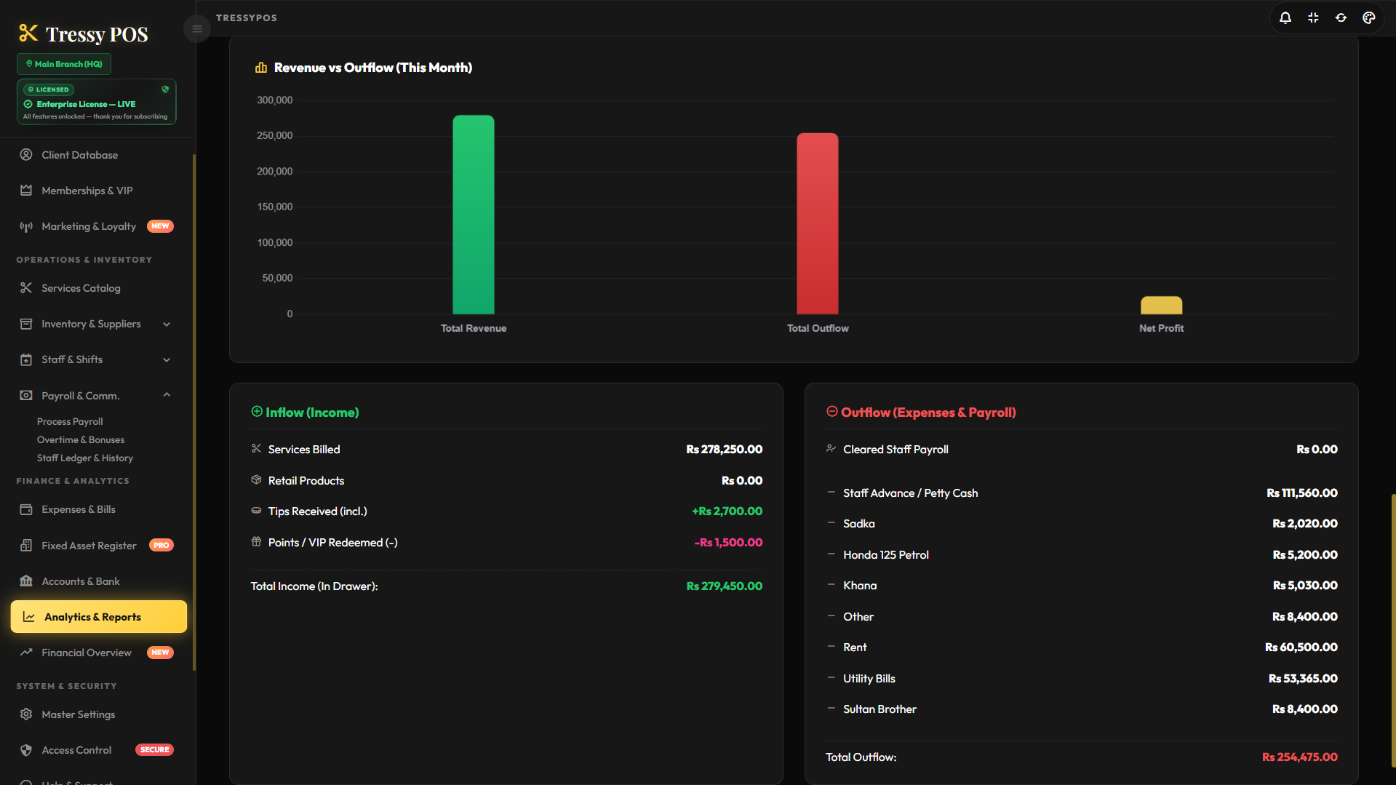The width and height of the screenshot is (1396, 785).
Task: Click the Memberships & VIP crown icon
Action: [26, 190]
